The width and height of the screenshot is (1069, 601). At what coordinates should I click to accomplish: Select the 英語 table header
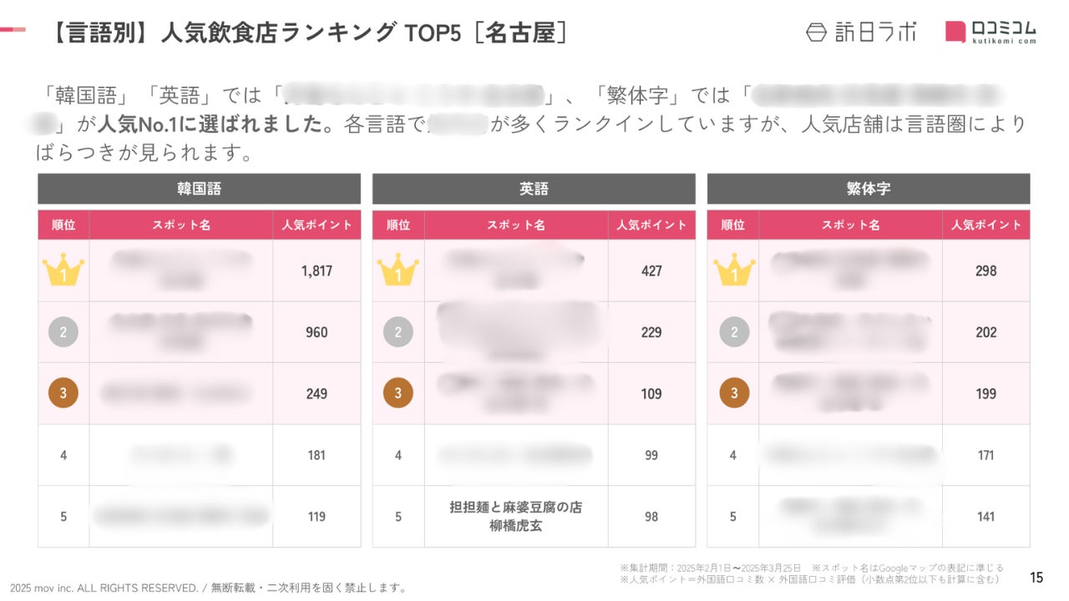coord(534,189)
